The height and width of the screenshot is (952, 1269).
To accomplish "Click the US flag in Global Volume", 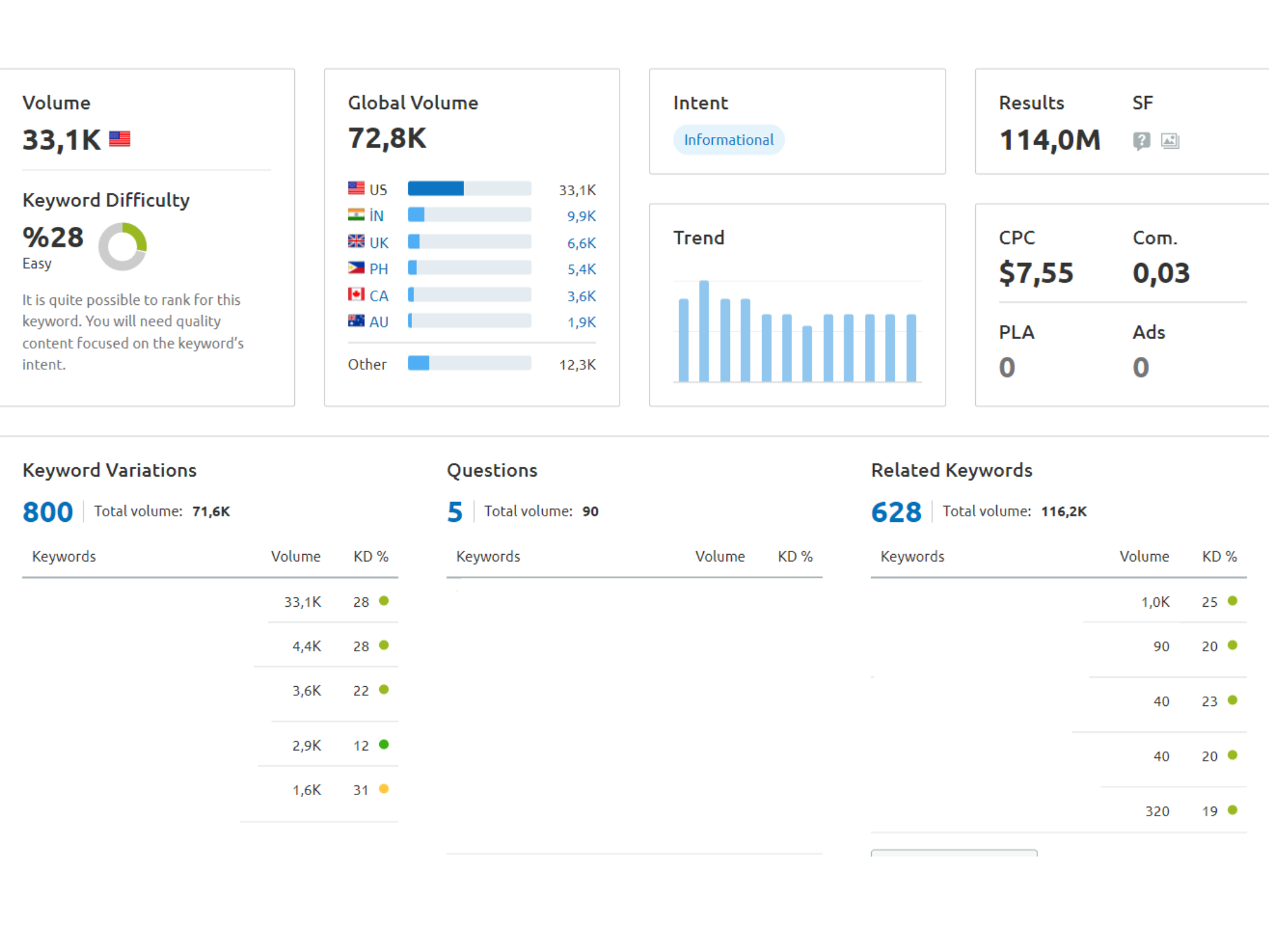I will click(x=356, y=188).
